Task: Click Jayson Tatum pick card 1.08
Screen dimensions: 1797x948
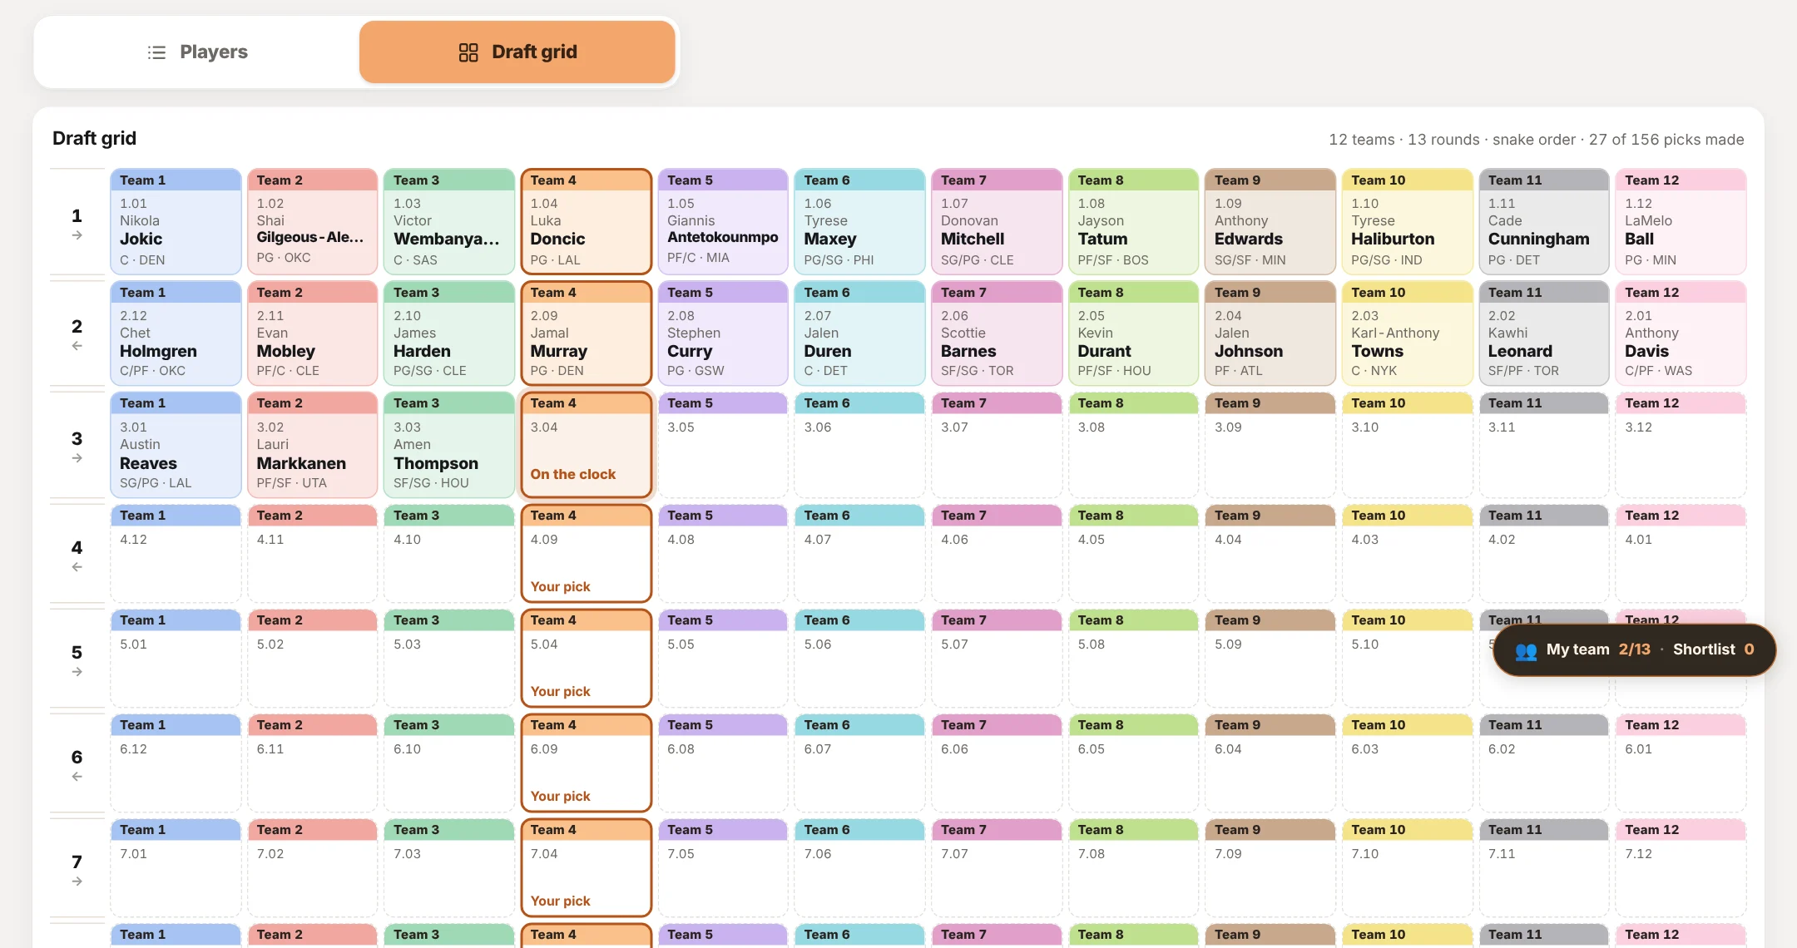Action: [x=1133, y=221]
